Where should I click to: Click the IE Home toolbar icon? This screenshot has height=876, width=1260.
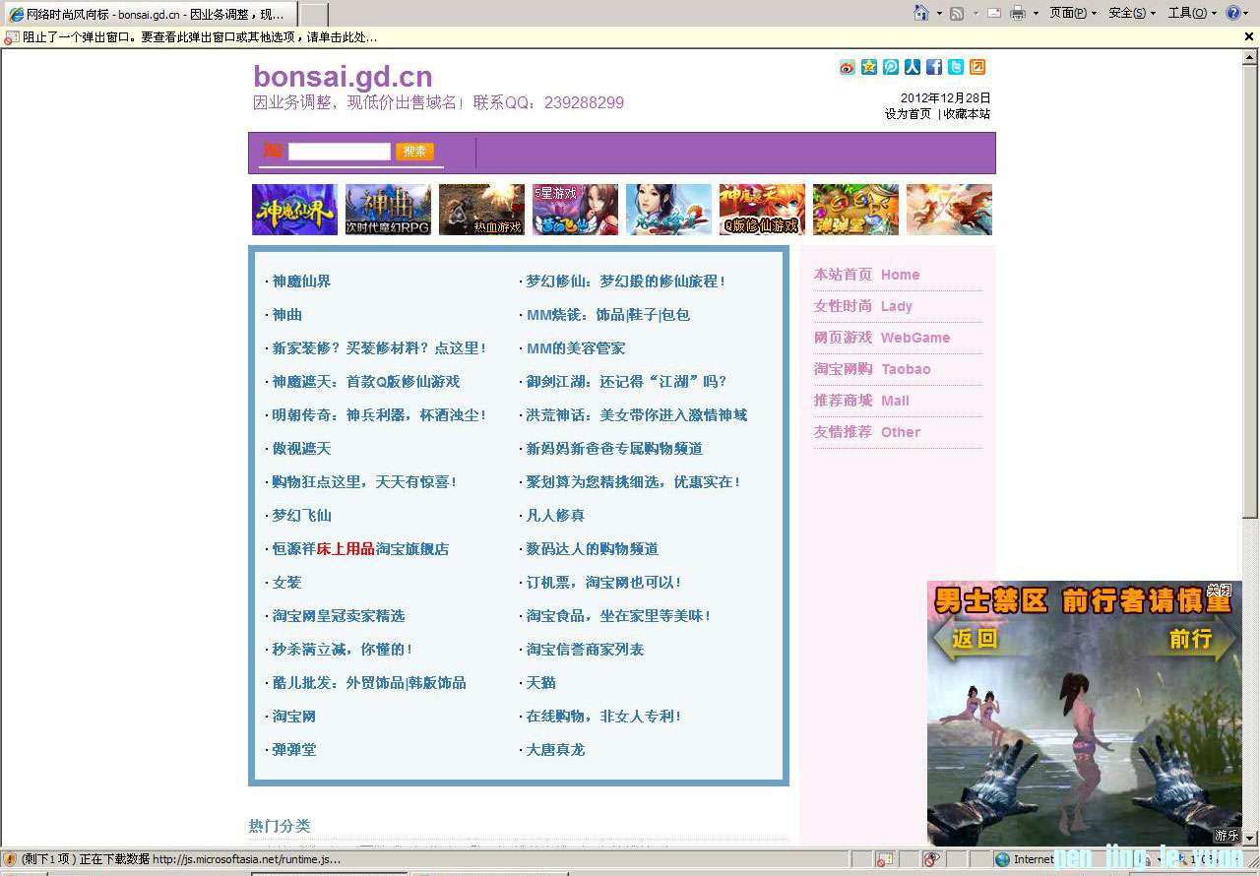pos(921,13)
